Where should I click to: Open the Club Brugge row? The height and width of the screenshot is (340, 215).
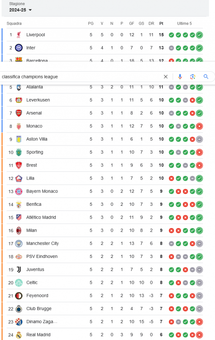(x=102, y=309)
